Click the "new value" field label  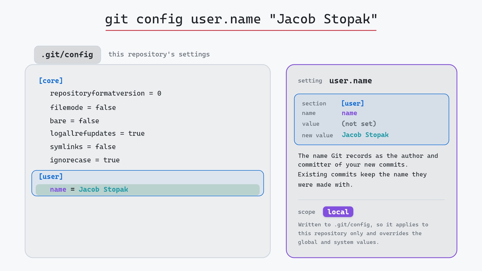point(318,135)
